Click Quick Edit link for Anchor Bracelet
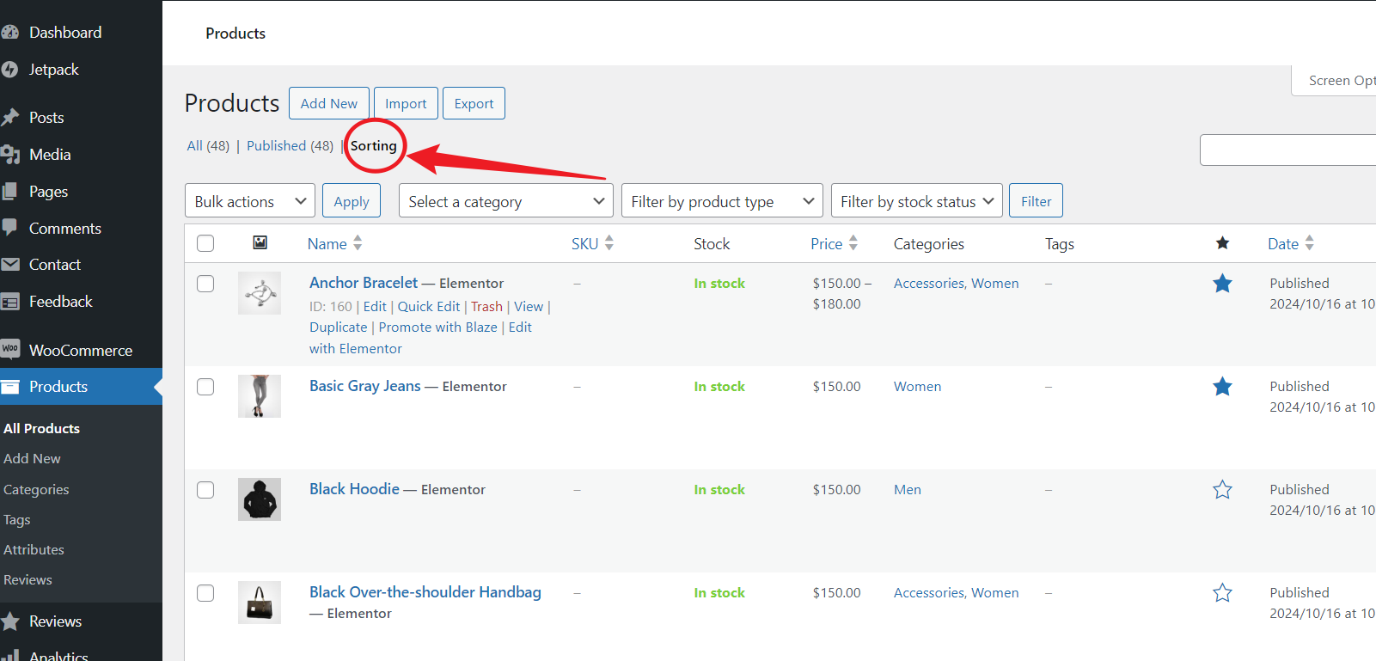The height and width of the screenshot is (661, 1376). pos(428,307)
